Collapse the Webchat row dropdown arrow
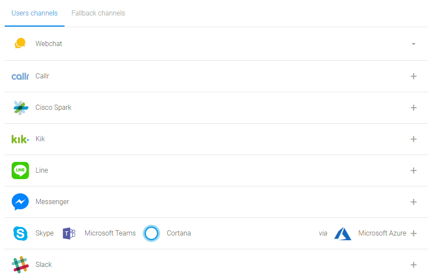The image size is (431, 279). 413,44
